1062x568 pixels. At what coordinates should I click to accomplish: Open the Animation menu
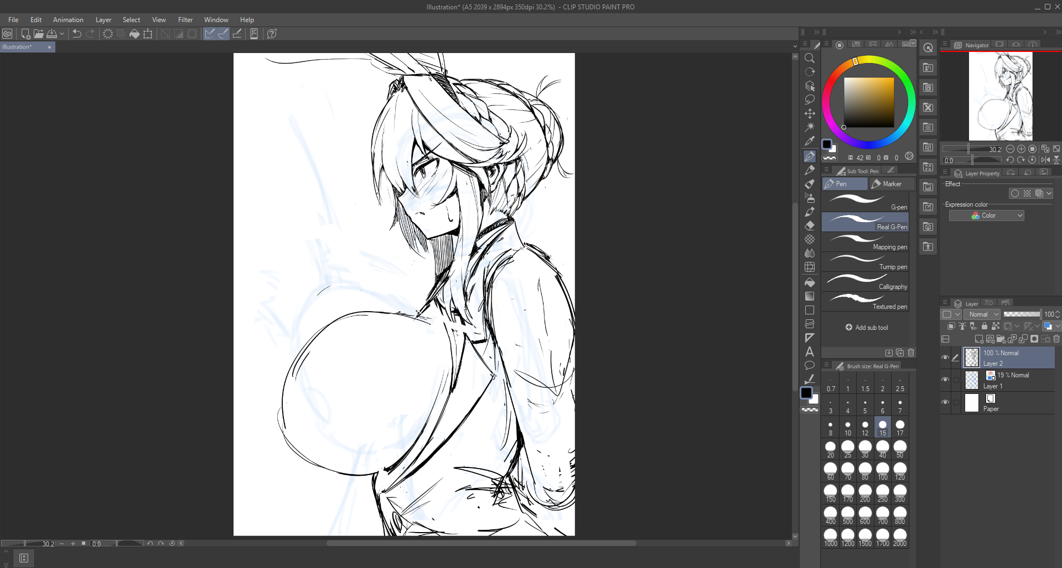pos(68,20)
